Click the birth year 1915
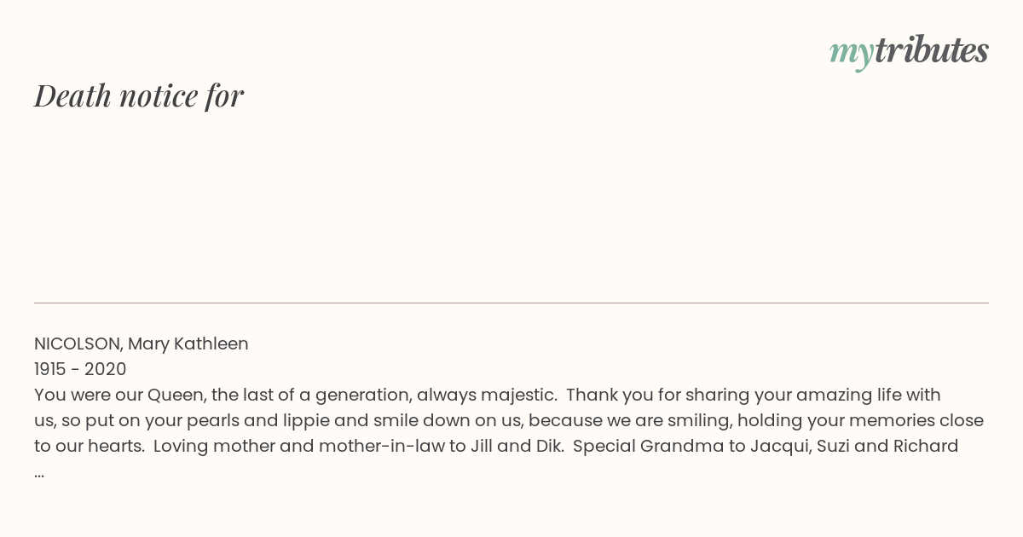 click(52, 369)
